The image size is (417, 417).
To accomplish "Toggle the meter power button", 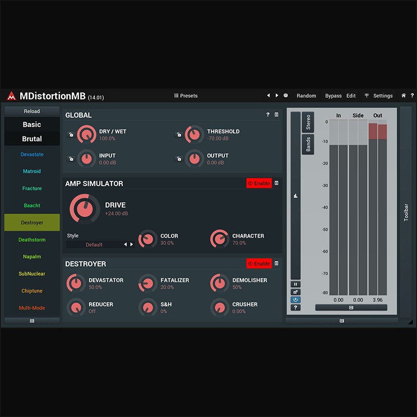I will (x=296, y=300).
